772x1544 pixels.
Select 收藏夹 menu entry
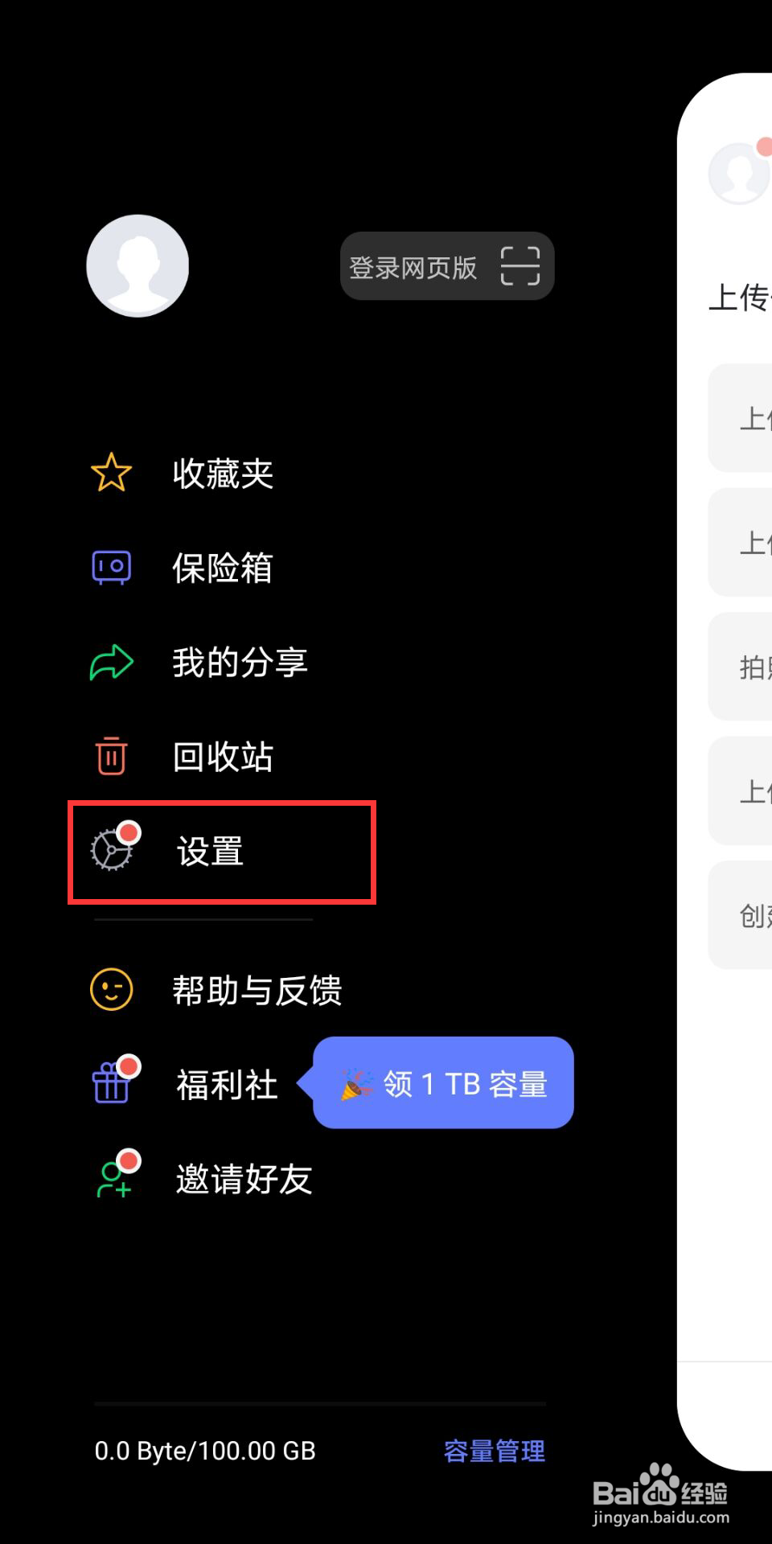pos(223,473)
